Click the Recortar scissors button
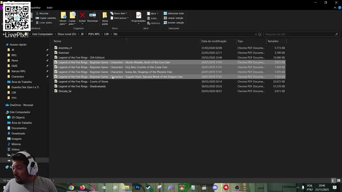Screen dimensions: 342x192 [x=42, y=13]
